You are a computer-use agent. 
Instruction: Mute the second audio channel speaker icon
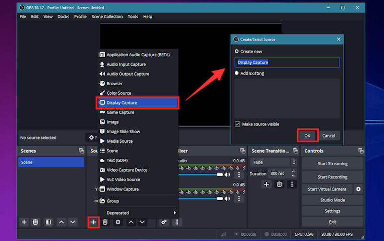tap(228, 199)
